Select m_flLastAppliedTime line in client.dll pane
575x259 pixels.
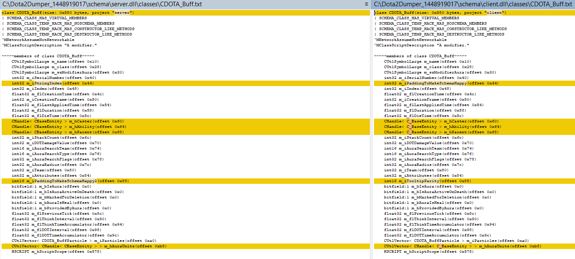click(x=434, y=105)
